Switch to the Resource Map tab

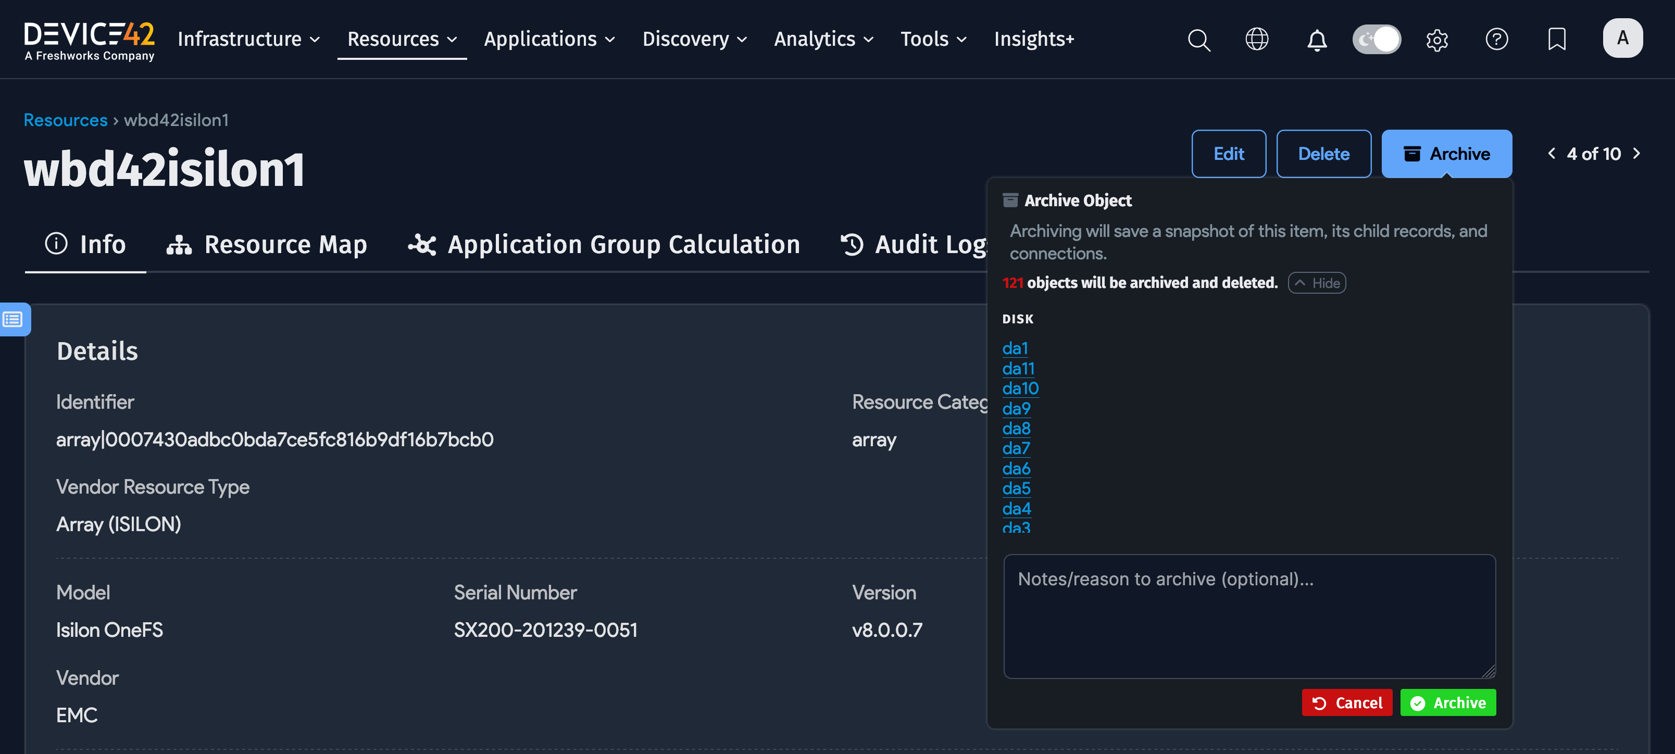267,244
